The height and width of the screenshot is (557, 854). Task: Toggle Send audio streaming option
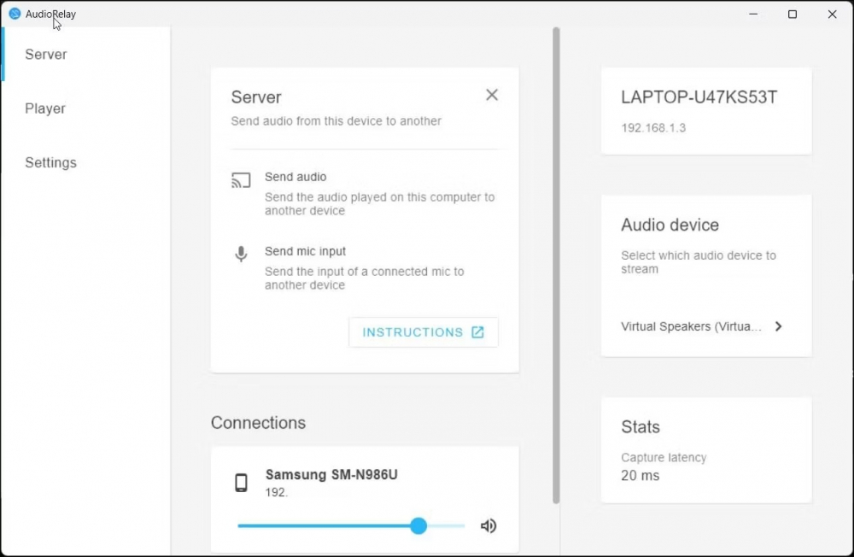295,177
